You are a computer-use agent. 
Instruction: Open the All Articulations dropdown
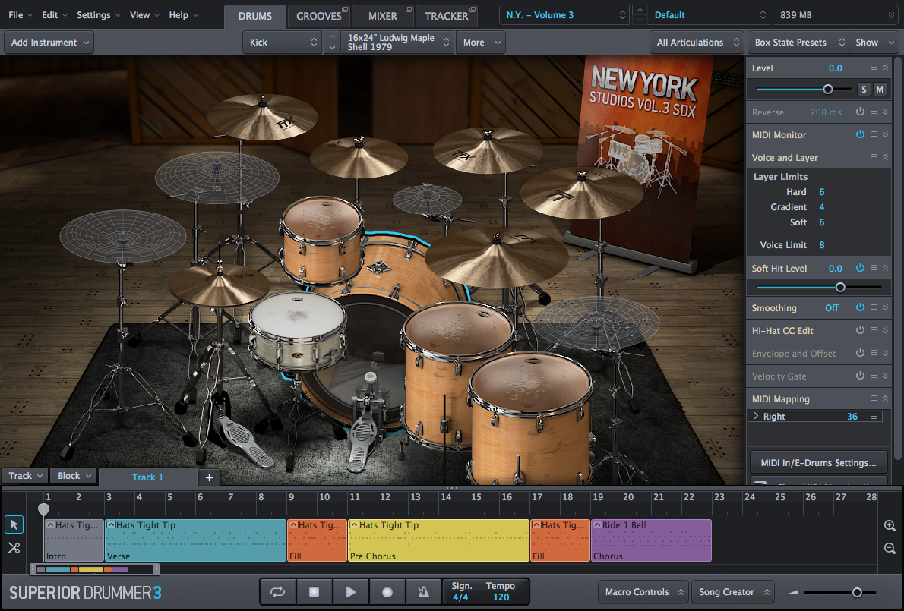pos(697,43)
